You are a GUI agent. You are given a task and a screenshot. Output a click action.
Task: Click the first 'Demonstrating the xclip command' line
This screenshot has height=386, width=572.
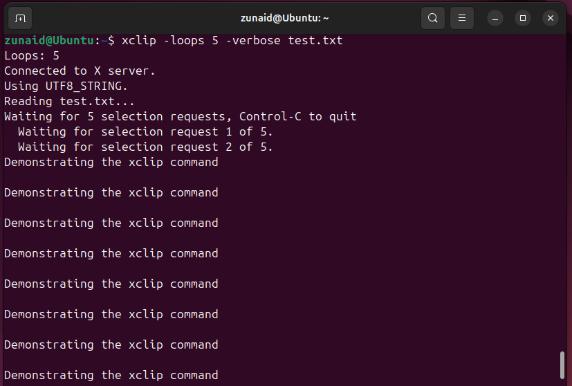point(111,162)
